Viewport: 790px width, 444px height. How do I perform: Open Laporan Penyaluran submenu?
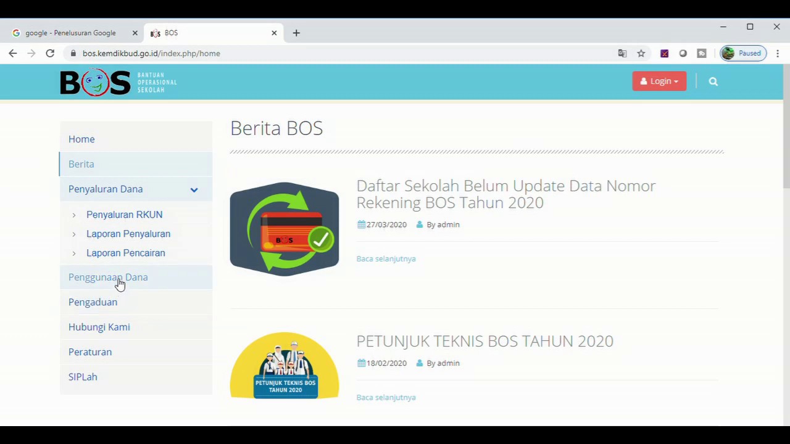128,234
